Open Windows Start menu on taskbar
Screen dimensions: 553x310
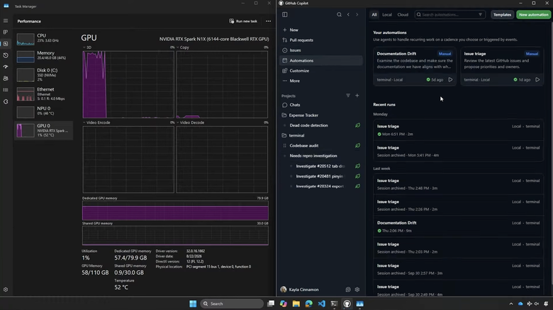pyautogui.click(x=193, y=304)
